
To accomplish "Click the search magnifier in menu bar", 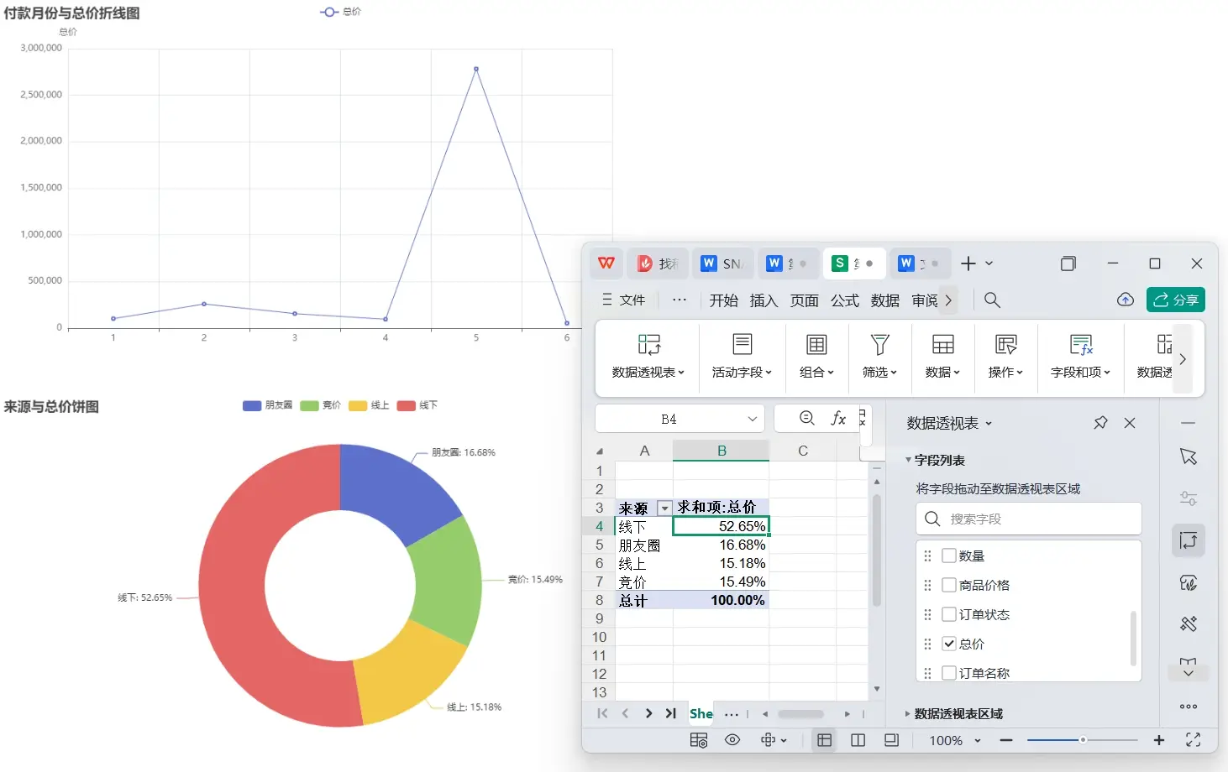I will (x=992, y=300).
